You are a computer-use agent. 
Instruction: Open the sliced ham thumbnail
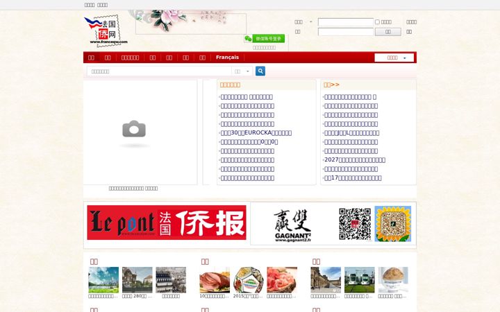coord(215,280)
